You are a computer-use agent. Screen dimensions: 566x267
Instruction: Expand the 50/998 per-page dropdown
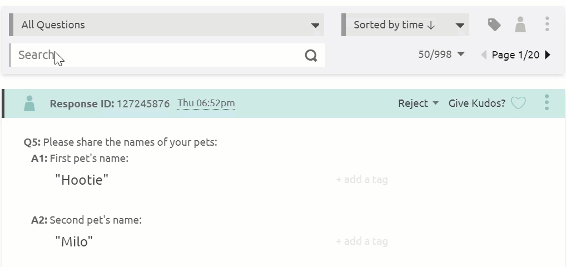(441, 54)
